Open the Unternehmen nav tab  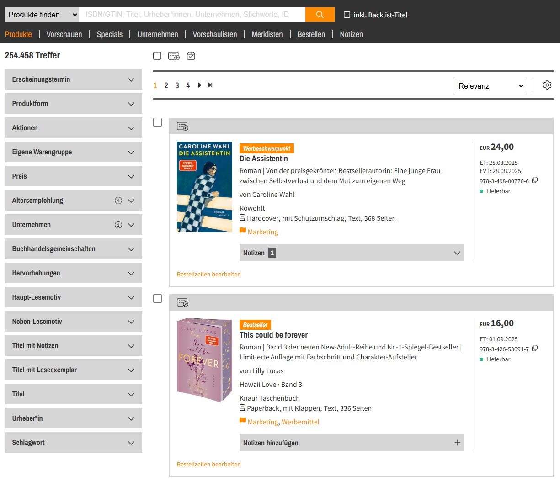point(158,34)
